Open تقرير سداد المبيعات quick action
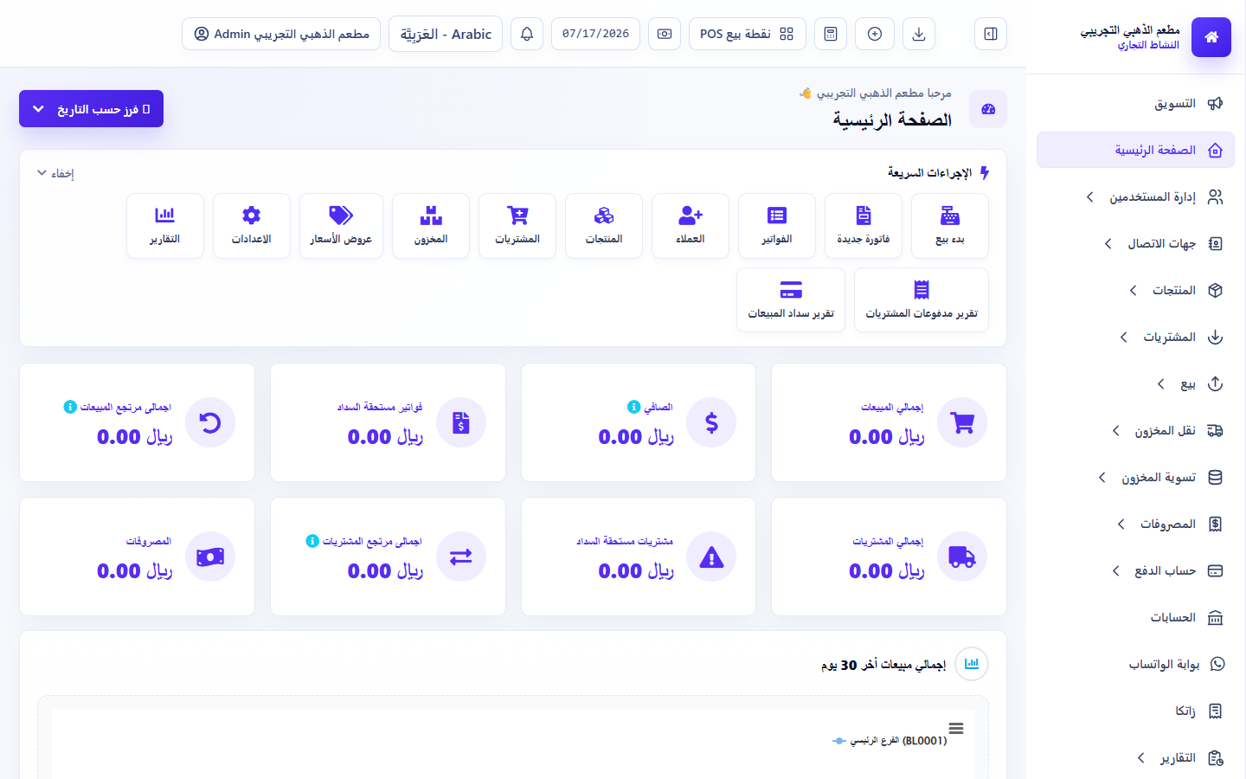 [x=791, y=299]
